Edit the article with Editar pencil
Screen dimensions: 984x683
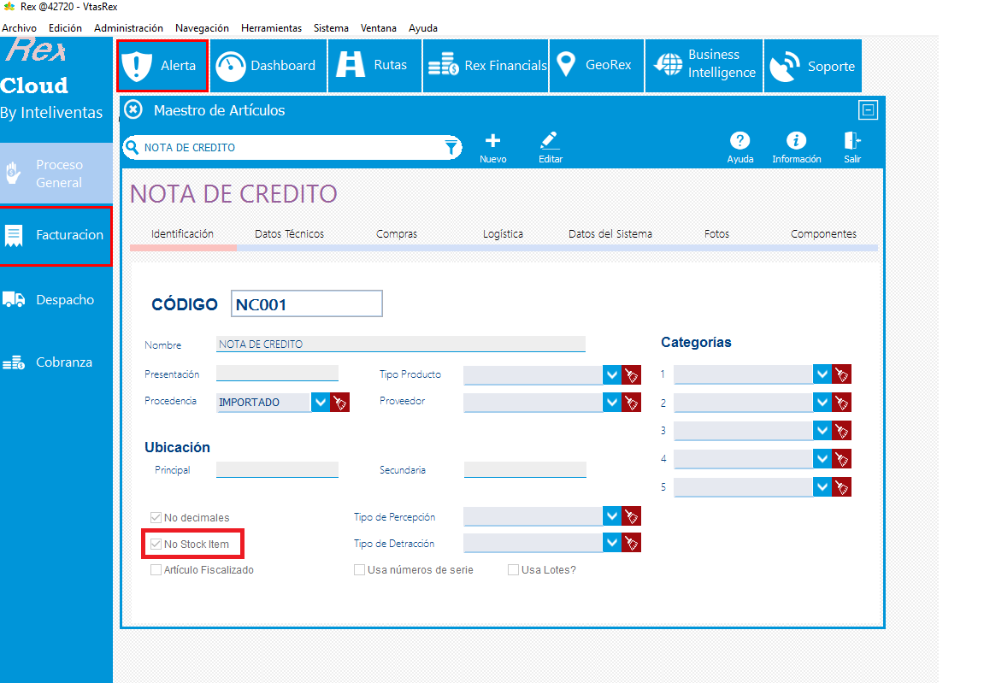click(x=551, y=148)
